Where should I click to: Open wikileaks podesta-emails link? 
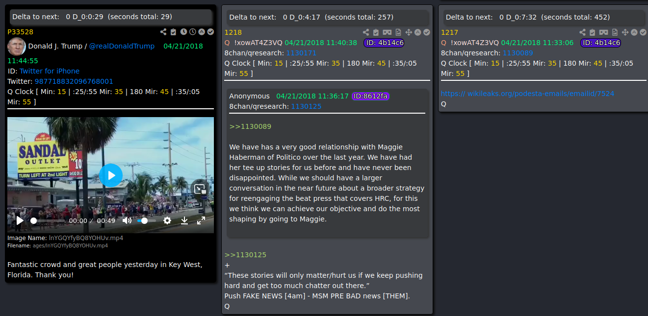tap(527, 93)
